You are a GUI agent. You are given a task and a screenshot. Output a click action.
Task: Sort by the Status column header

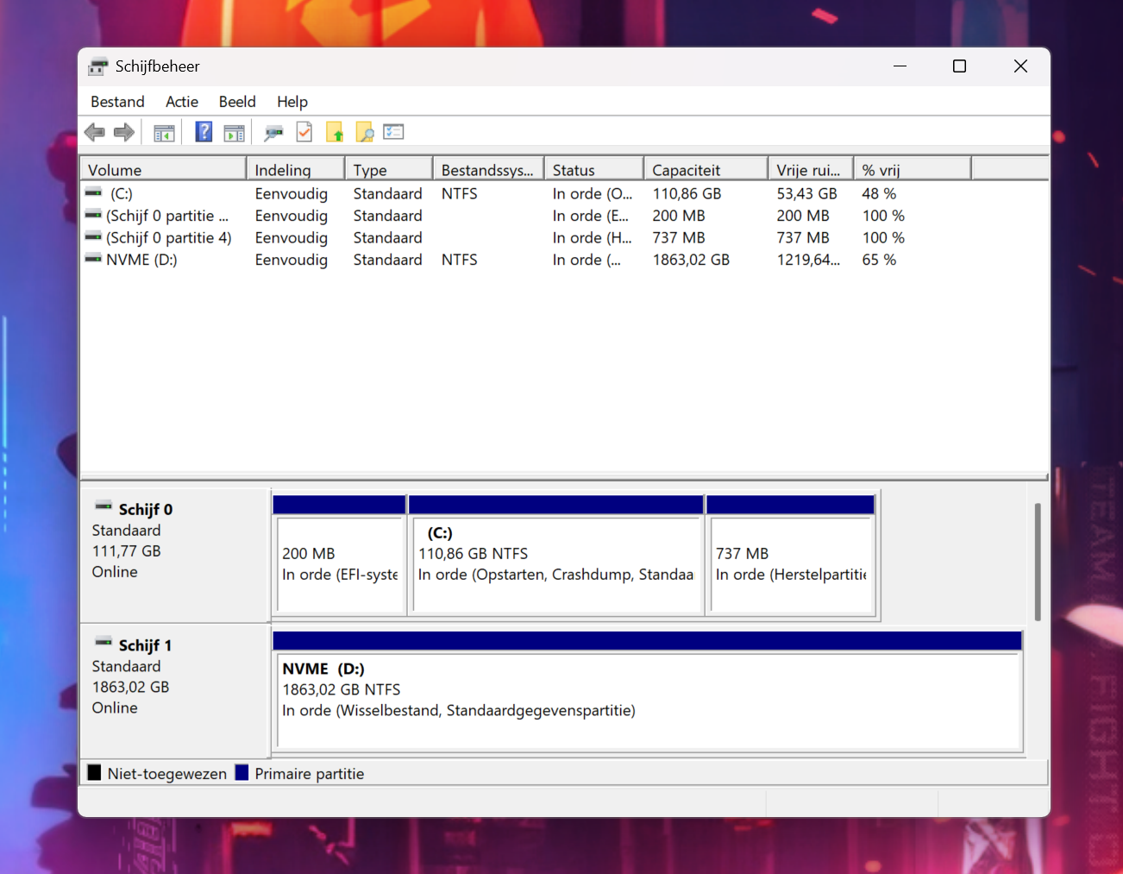point(594,169)
